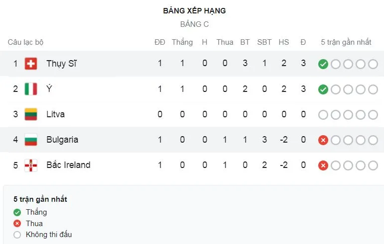Click the Lithuania flag icon
The height and width of the screenshot is (244, 384).
[31, 114]
